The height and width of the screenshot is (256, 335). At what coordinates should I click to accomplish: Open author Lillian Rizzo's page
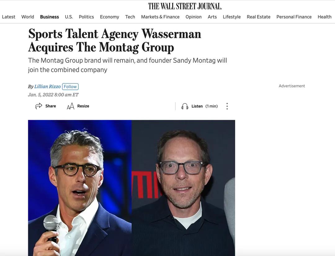(47, 86)
